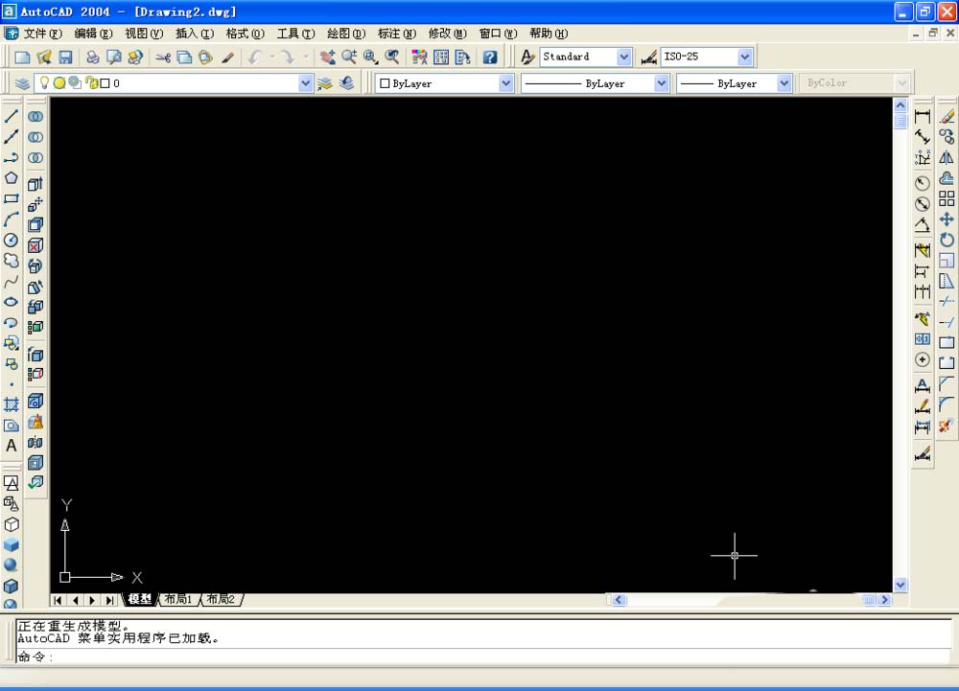The image size is (959, 691).
Task: Click the layer 0 color swatch
Action: [105, 83]
